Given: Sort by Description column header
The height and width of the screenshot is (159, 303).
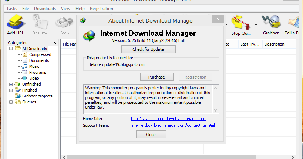Looking at the screenshot, I should pyautogui.click(x=279, y=44).
